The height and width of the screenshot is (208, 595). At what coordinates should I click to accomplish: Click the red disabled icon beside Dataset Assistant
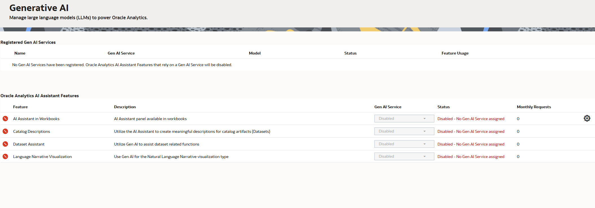tap(5, 144)
